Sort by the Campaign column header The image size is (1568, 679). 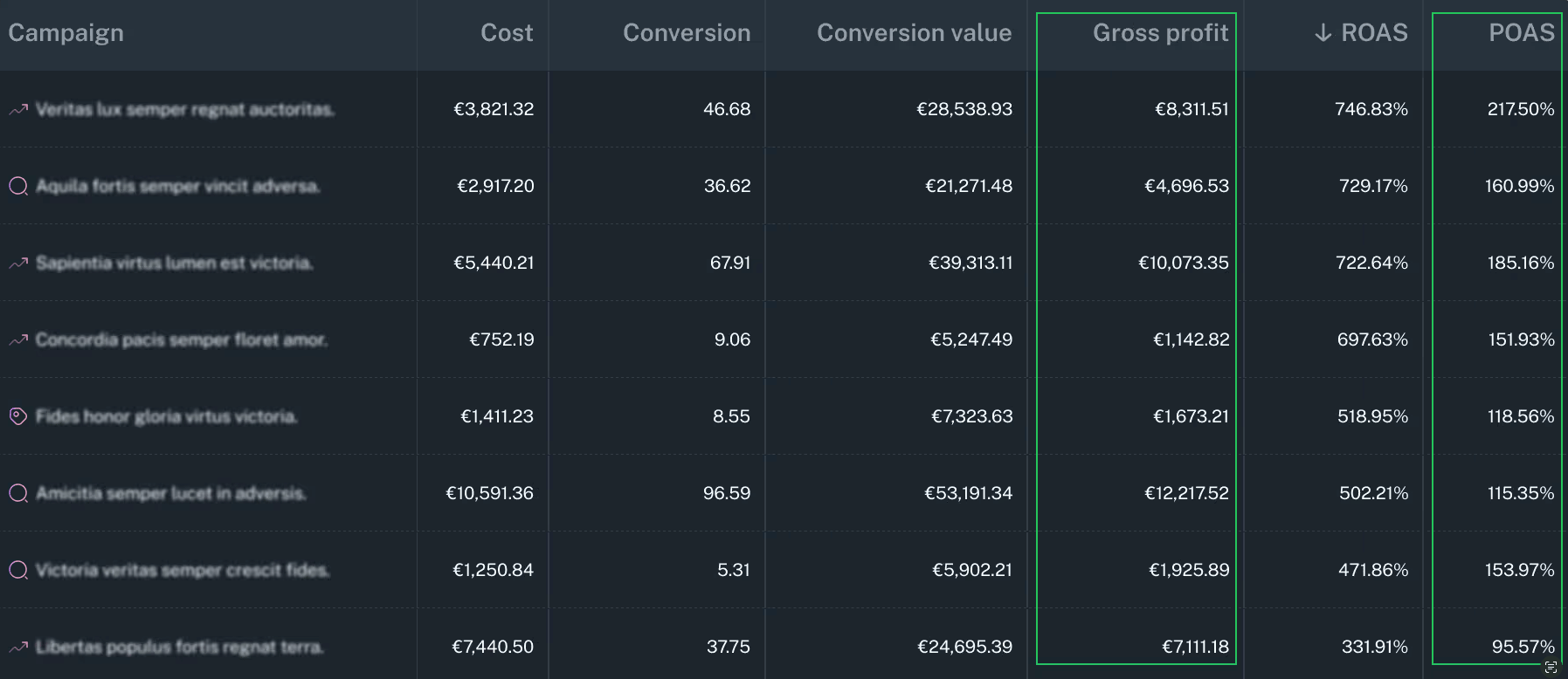(66, 33)
